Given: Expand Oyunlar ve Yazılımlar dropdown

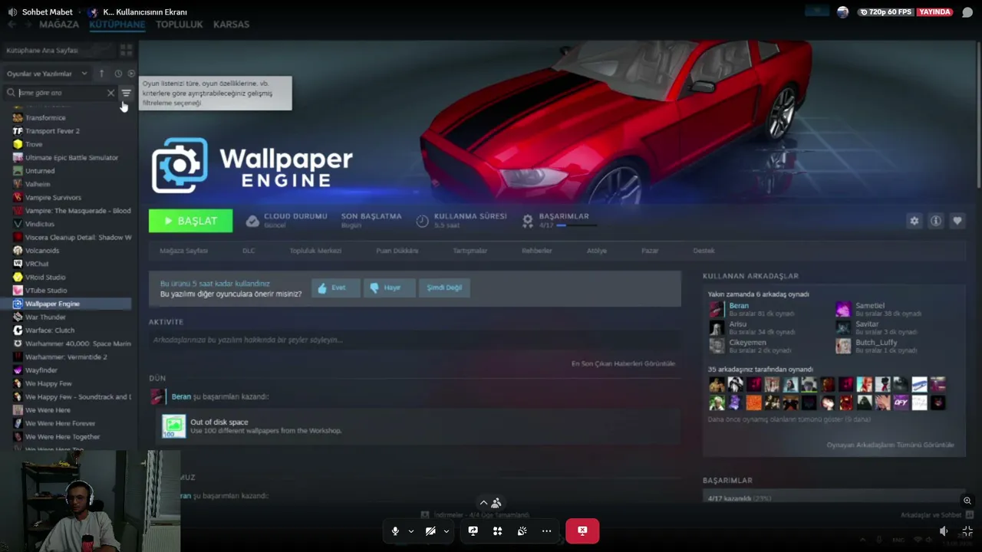Looking at the screenshot, I should pyautogui.click(x=47, y=74).
